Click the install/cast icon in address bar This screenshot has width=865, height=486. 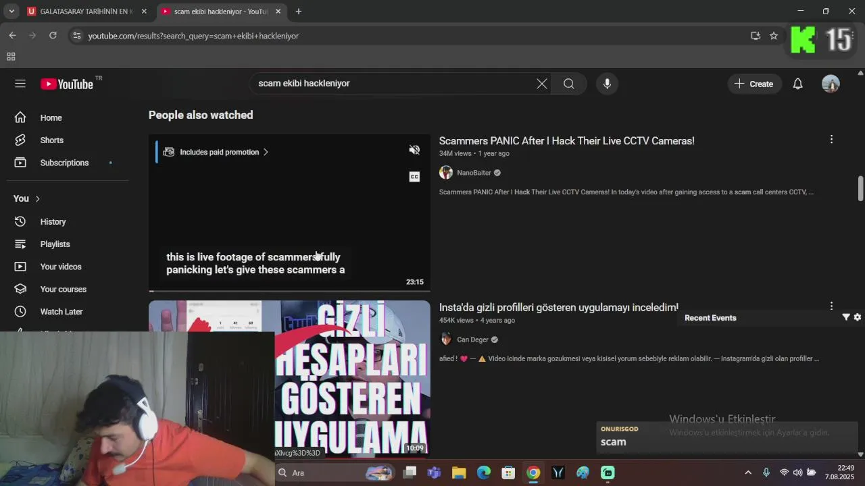pyautogui.click(x=756, y=36)
